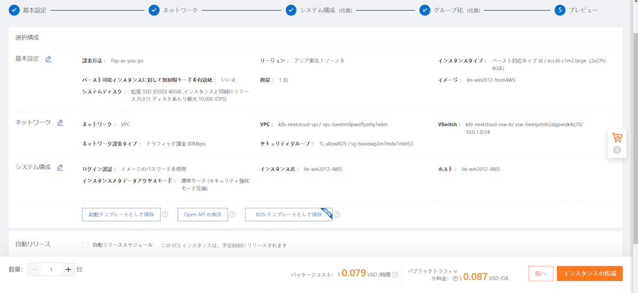Image resolution: width=638 pixels, height=293 pixels.
Task: Click the インスタンスの作成 button
Action: [590, 273]
